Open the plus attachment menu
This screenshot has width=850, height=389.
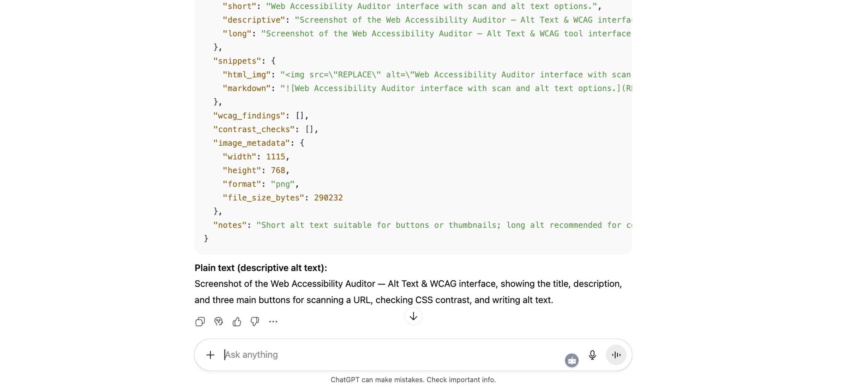(x=210, y=355)
